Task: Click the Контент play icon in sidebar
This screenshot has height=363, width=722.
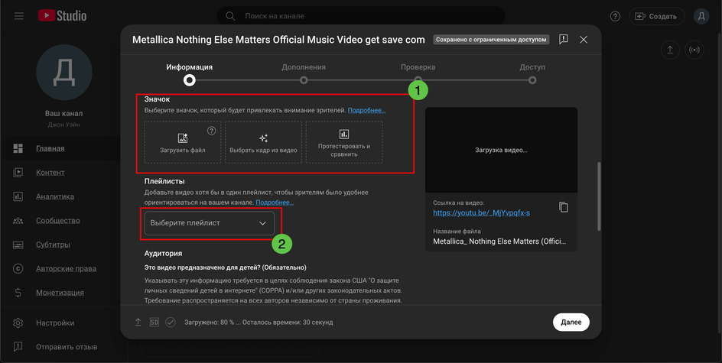Action: point(18,172)
